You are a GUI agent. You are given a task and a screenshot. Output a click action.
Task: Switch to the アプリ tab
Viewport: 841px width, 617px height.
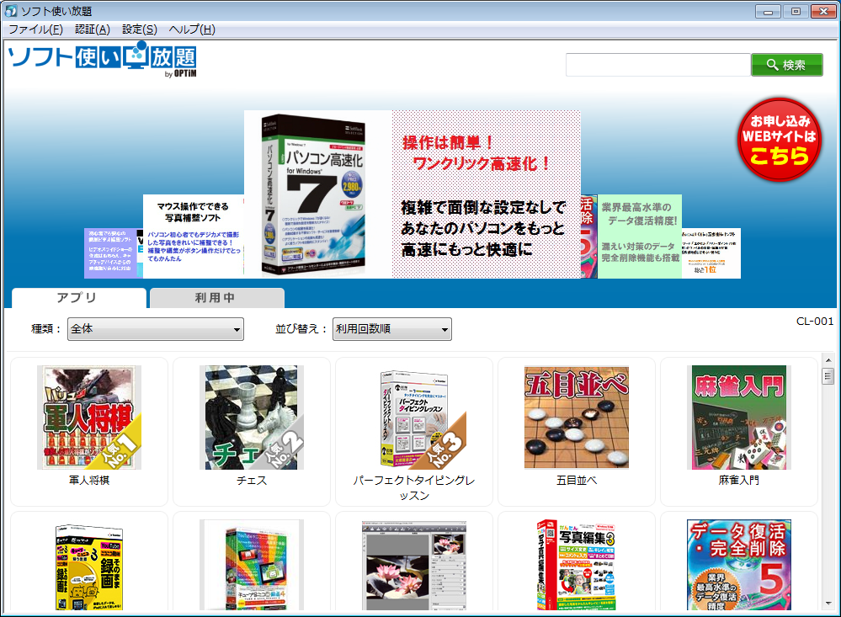coord(79,298)
